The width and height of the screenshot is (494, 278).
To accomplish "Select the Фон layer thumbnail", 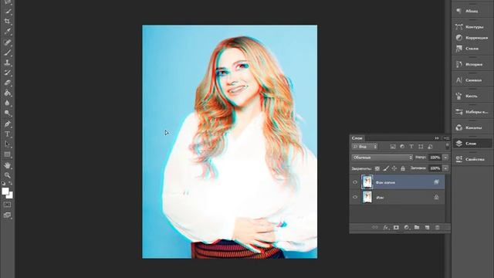I will tap(367, 197).
